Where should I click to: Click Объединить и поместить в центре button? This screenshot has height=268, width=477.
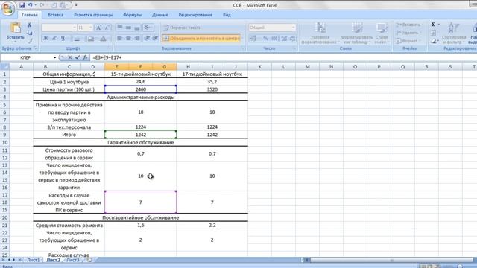202,38
